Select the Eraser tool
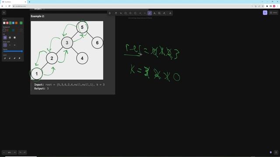 coord(164,13)
